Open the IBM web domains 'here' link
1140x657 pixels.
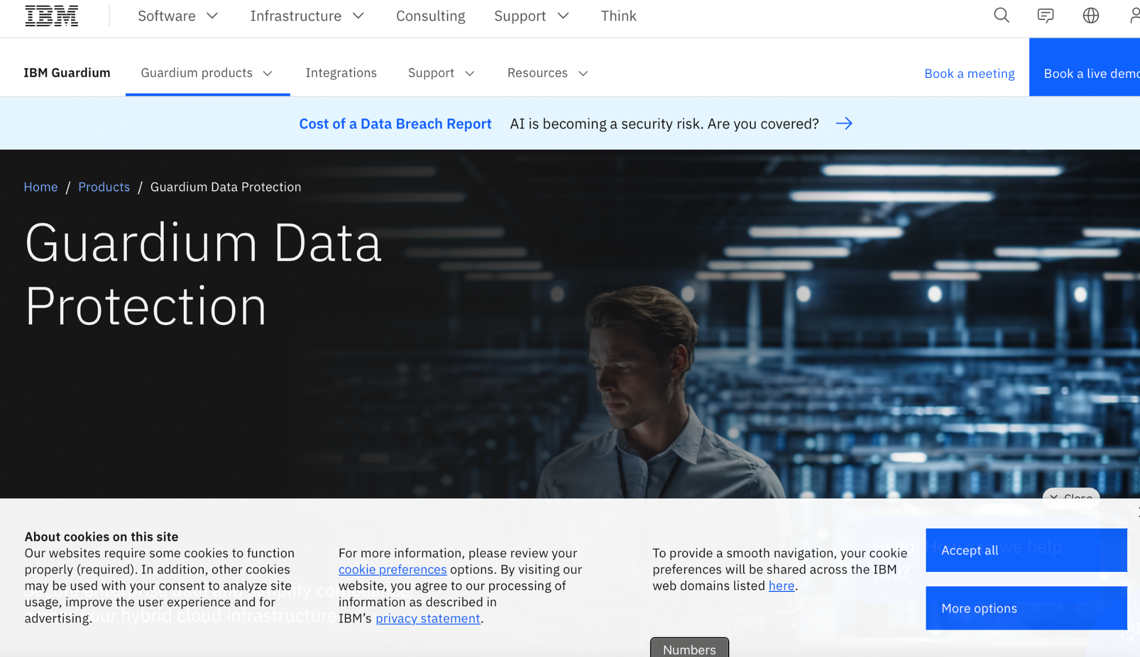coord(782,585)
